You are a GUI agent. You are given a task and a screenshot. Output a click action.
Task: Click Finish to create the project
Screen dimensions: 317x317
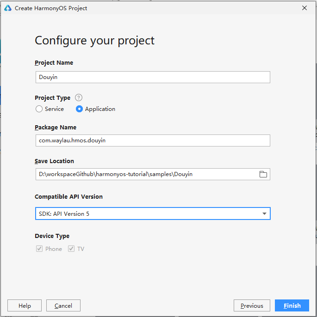click(x=292, y=305)
